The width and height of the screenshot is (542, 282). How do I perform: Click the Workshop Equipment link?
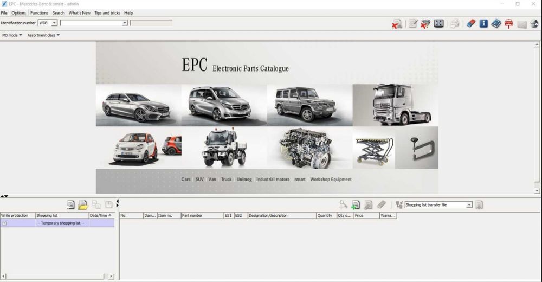331,180
